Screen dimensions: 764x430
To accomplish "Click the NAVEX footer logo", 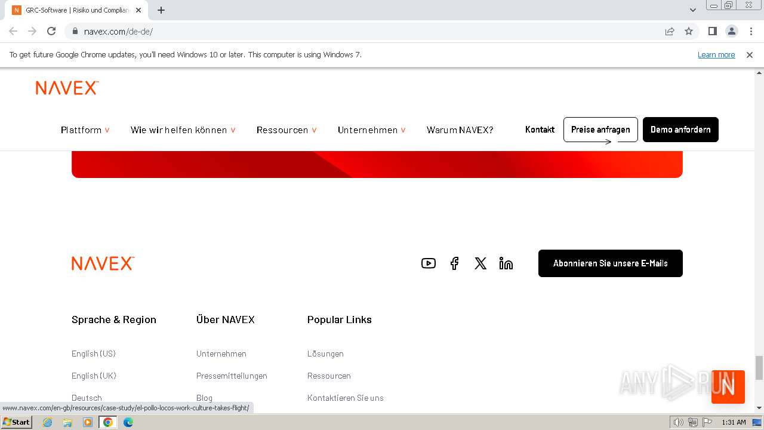I will click(x=103, y=263).
